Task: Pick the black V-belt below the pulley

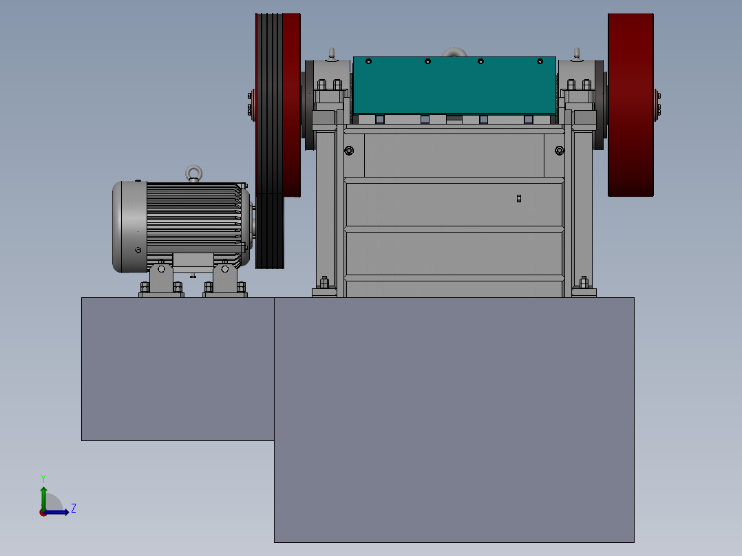Action: pyautogui.click(x=270, y=232)
